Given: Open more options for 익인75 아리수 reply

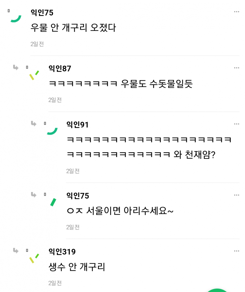Looking at the screenshot, I should click(236, 195).
